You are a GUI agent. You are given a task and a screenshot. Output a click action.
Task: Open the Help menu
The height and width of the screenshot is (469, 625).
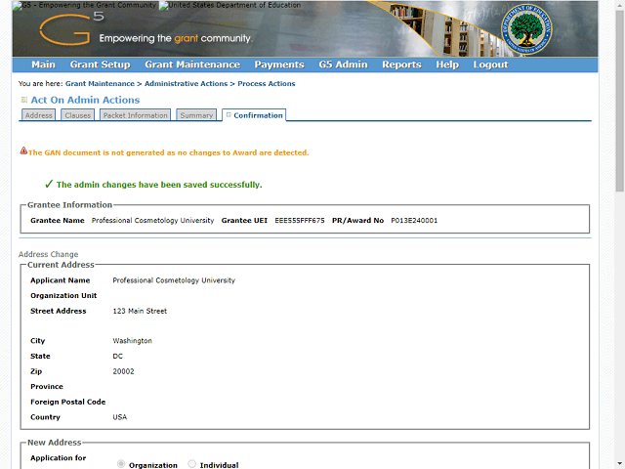[x=447, y=64]
